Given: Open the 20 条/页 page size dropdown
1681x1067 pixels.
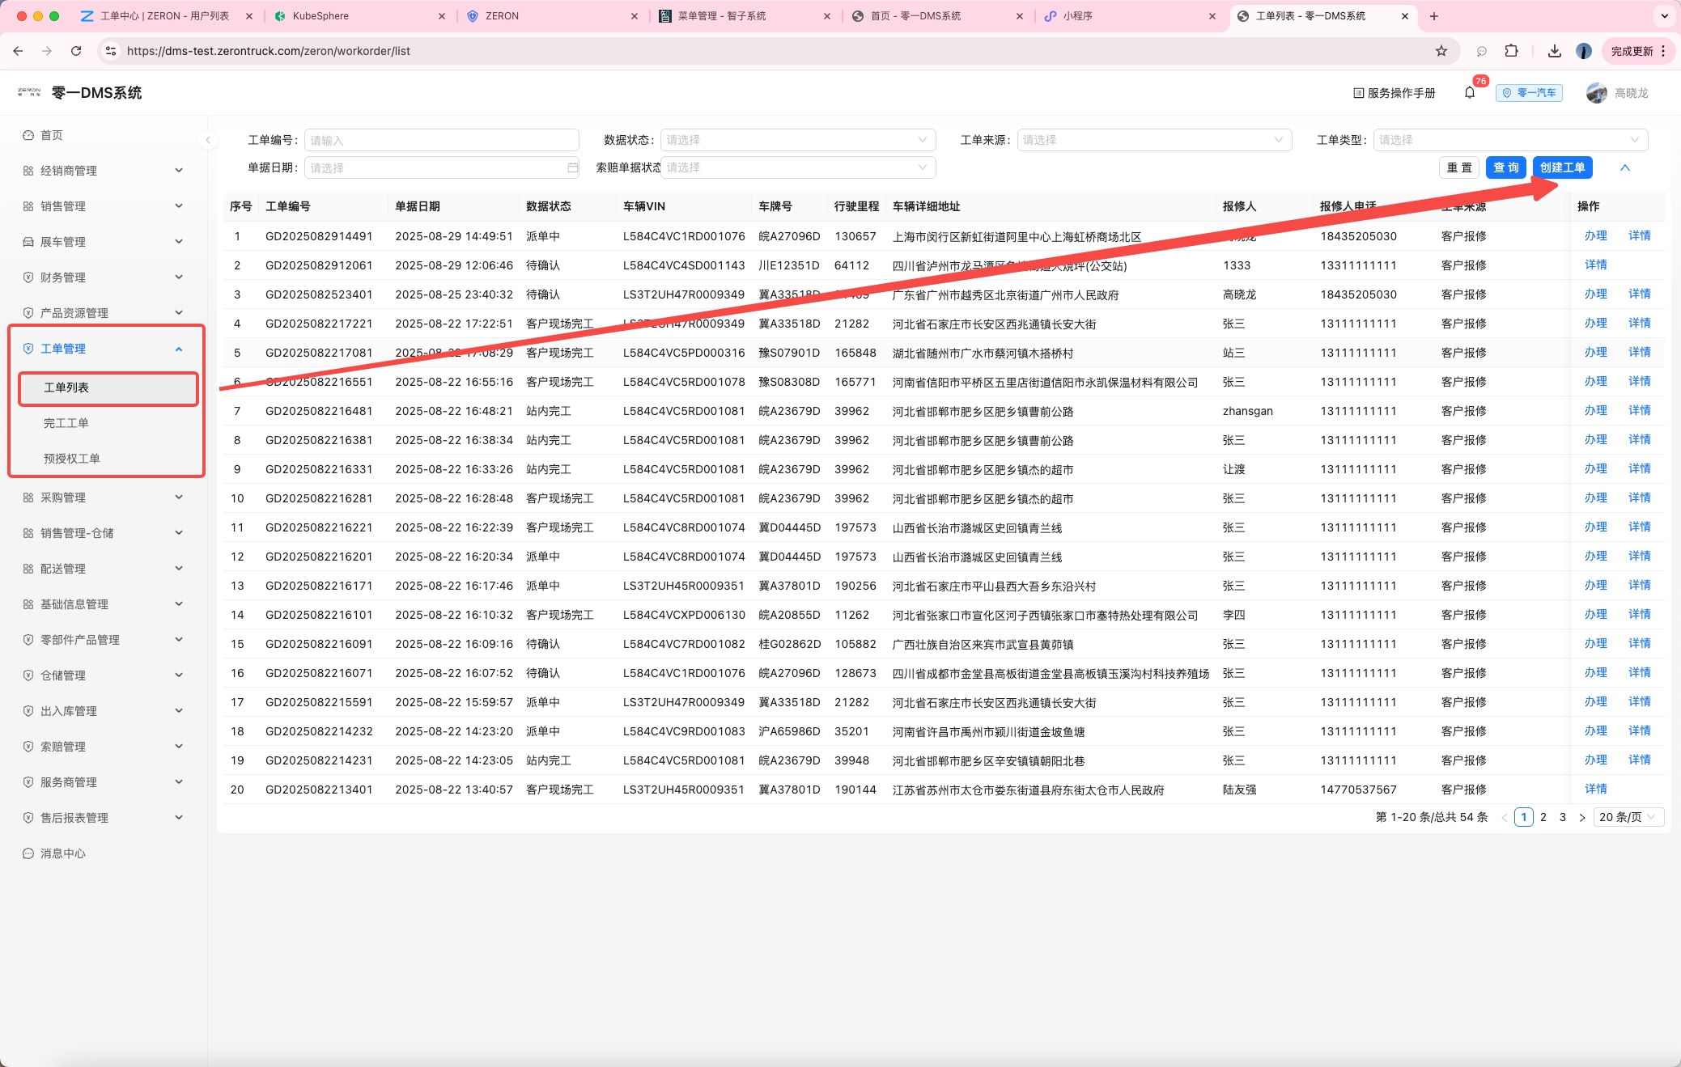Looking at the screenshot, I should (1628, 817).
